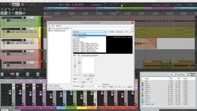Click the UI button in FX window

point(126,32)
